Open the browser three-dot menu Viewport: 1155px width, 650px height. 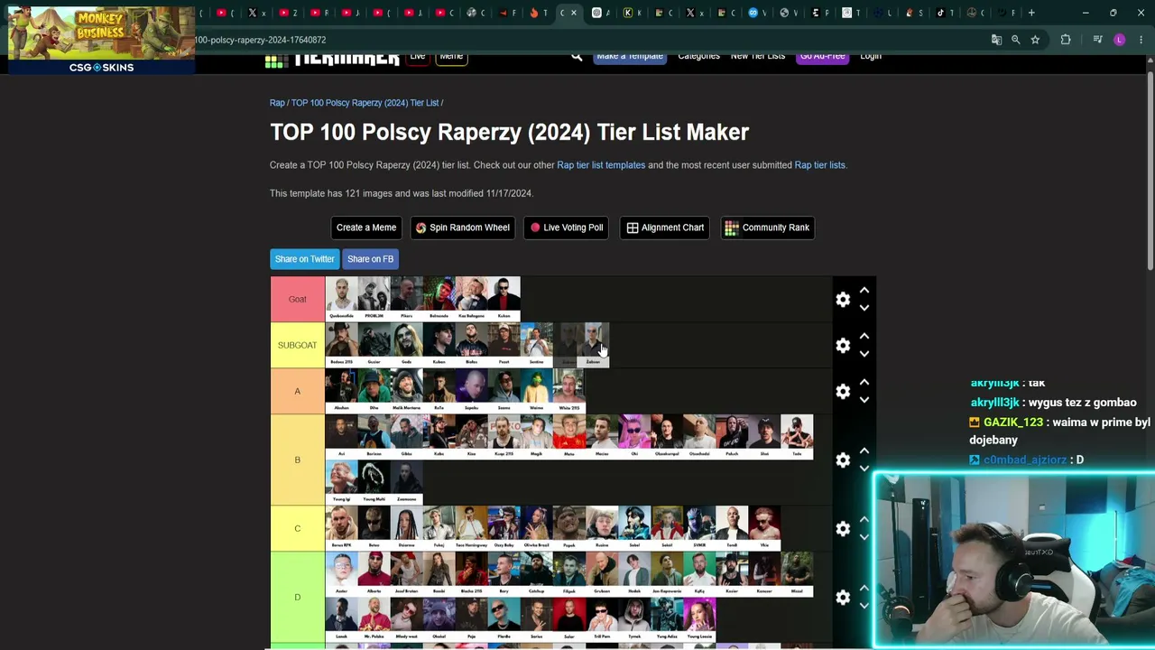tap(1141, 40)
